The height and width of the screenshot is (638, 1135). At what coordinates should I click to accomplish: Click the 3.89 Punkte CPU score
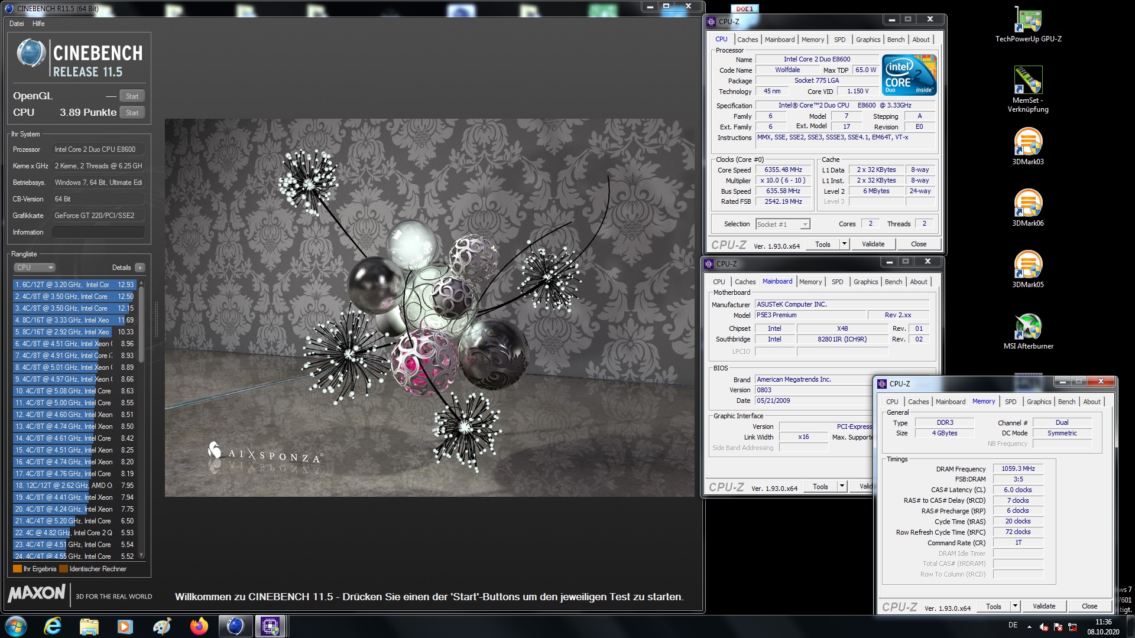pos(88,112)
